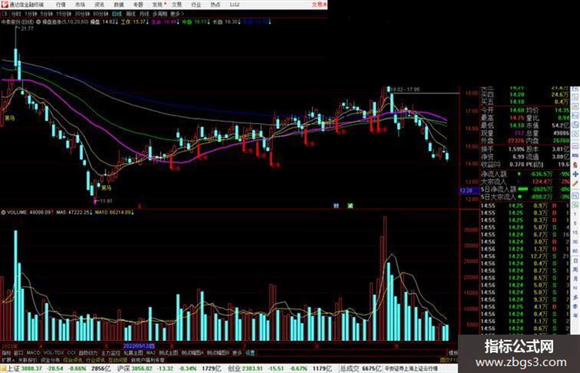Open the gear icon beside 操盘追涨 indicator
The height and width of the screenshot is (373, 580).
pyautogui.click(x=39, y=22)
